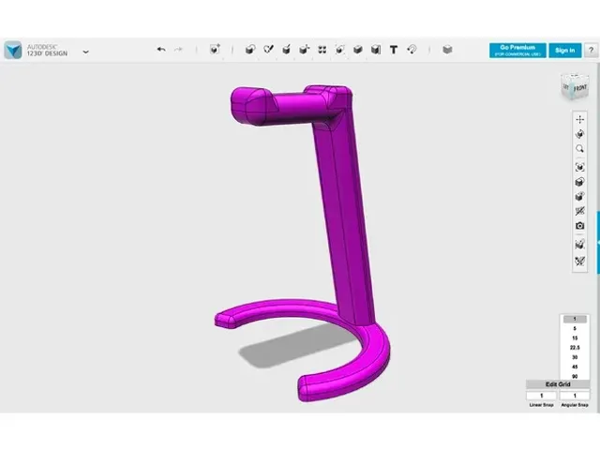
Task: Open the Sketch tool menu
Action: [x=268, y=50]
